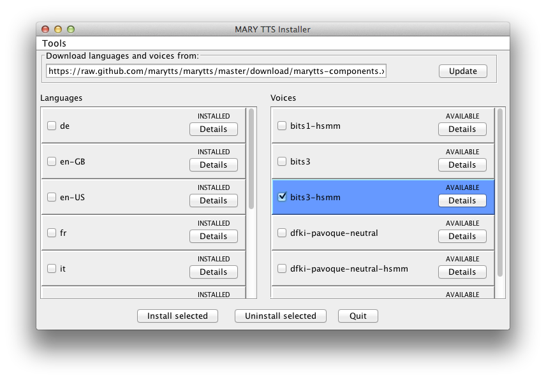This screenshot has height=380, width=546.
Task: Check the bits1-hsmm voice checkbox
Action: tap(282, 126)
